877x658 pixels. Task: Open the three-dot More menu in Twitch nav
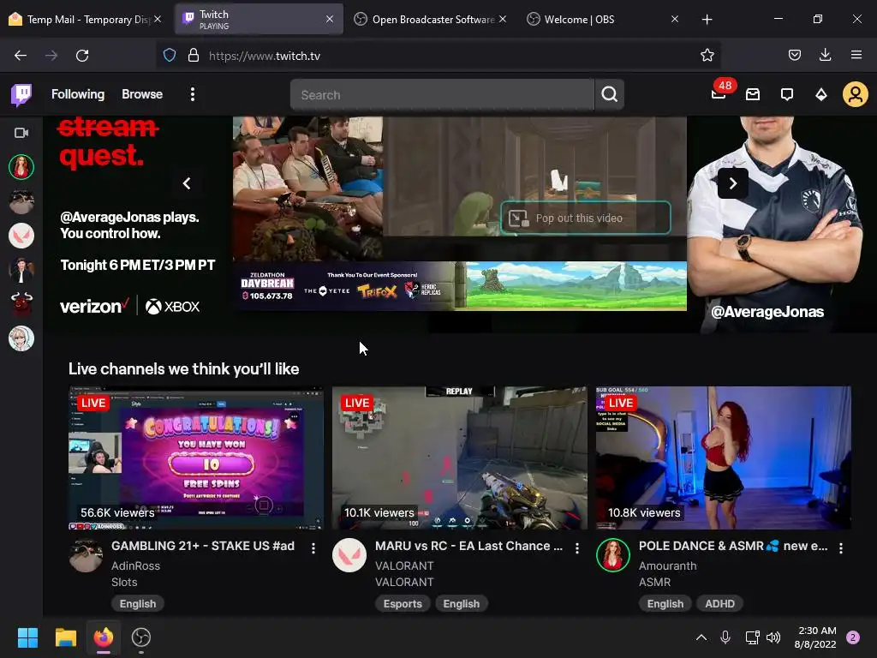193,94
